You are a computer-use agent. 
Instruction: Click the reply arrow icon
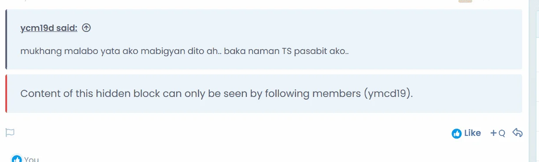point(517,133)
